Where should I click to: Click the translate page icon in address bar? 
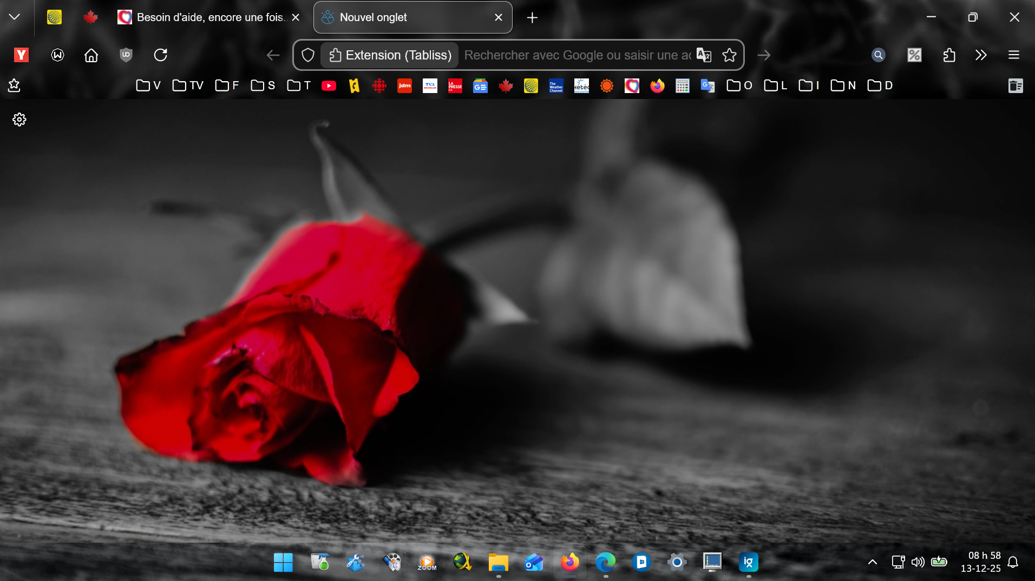[704, 55]
